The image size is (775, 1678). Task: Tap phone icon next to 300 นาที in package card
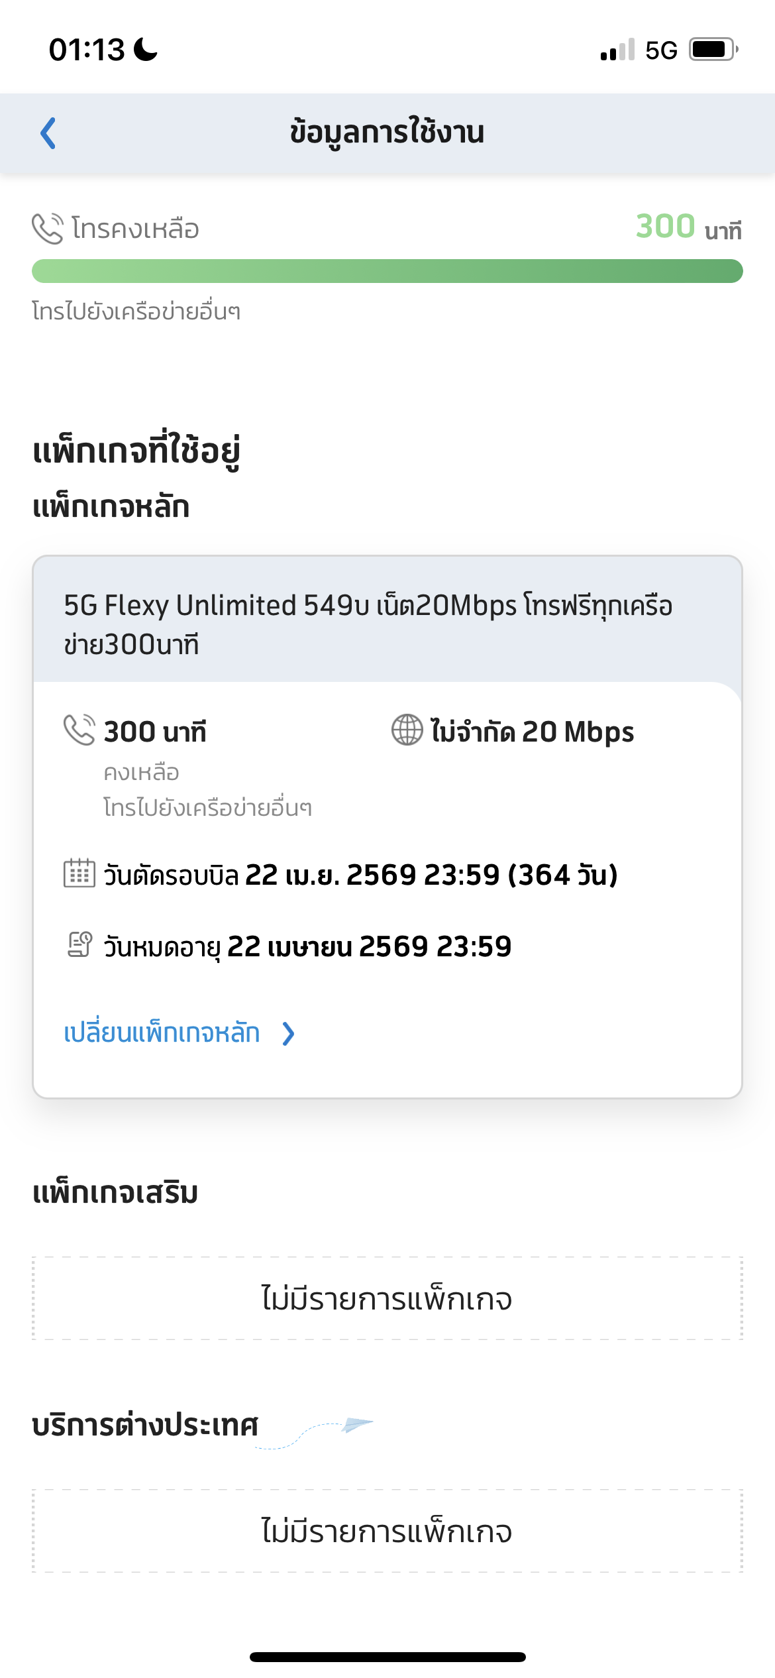point(79,730)
